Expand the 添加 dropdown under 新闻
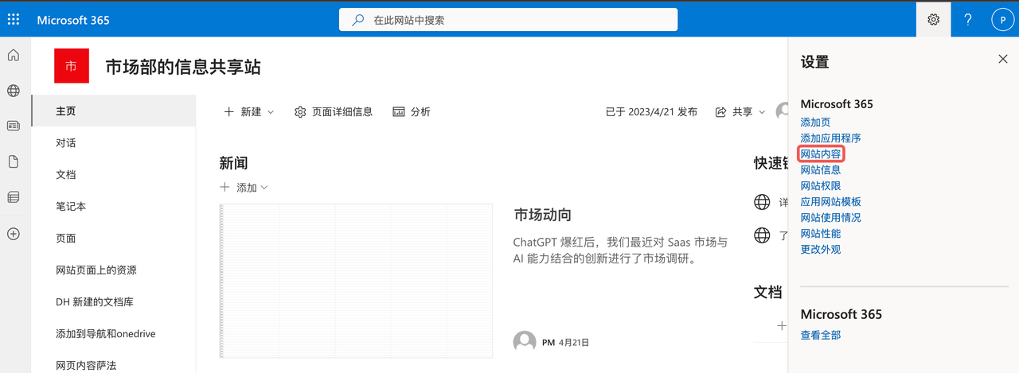 244,188
